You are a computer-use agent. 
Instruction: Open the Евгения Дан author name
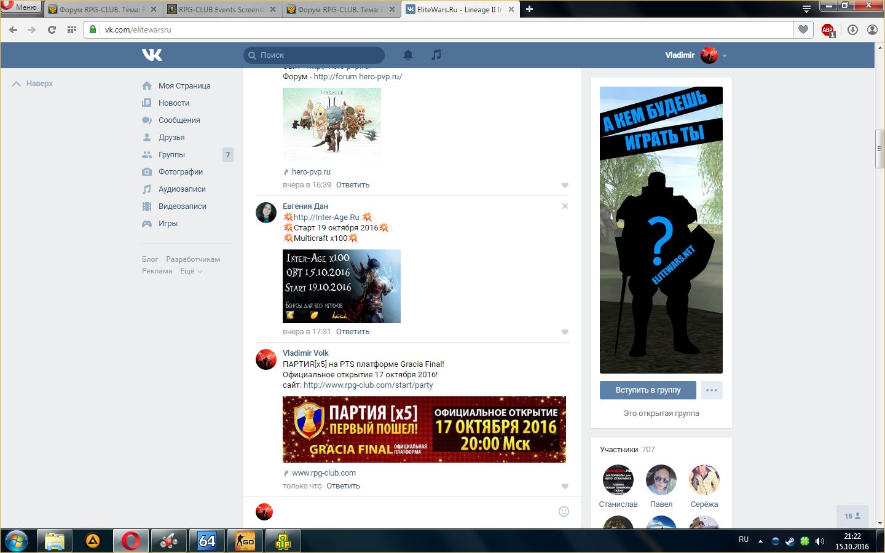pos(305,206)
